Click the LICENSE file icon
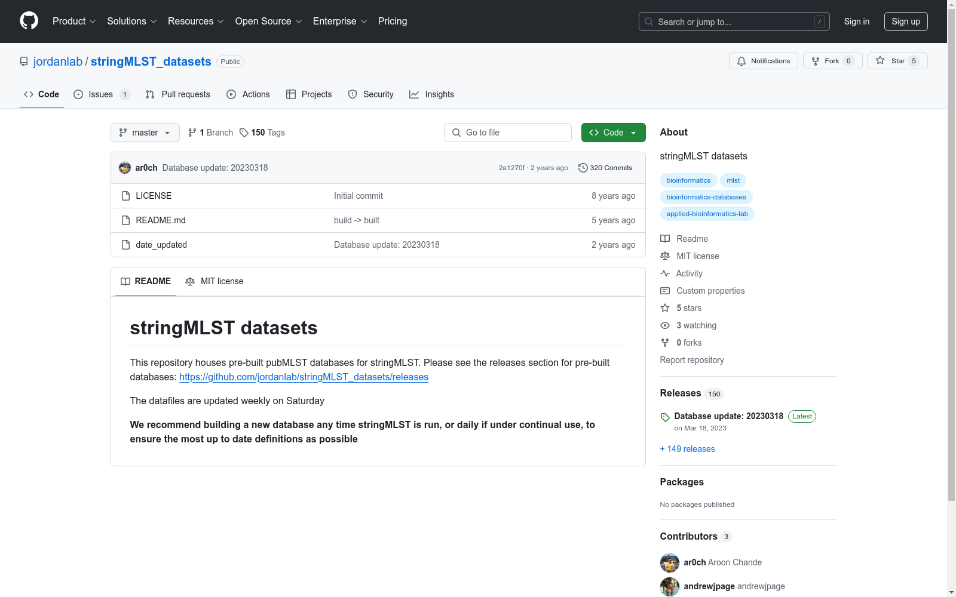Viewport: 956px width, 597px height. point(125,196)
